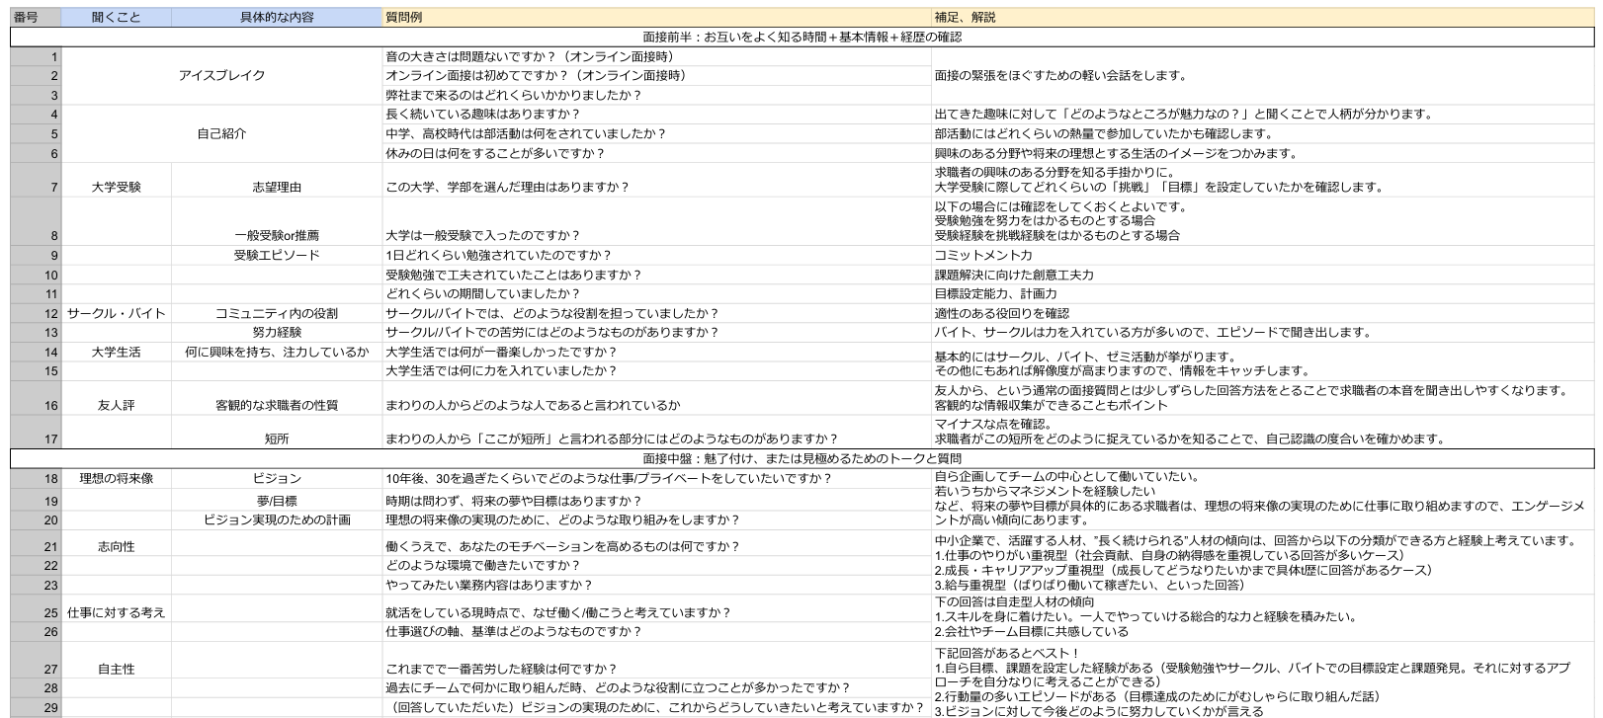Image resolution: width=1603 pixels, height=718 pixels.
Task: Select the コミュニティ内の役割 cell
Action: click(277, 313)
